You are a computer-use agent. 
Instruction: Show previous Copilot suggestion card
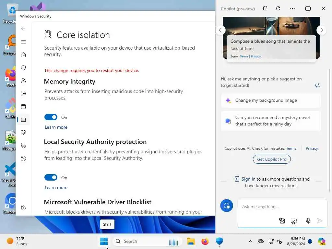(220, 30)
